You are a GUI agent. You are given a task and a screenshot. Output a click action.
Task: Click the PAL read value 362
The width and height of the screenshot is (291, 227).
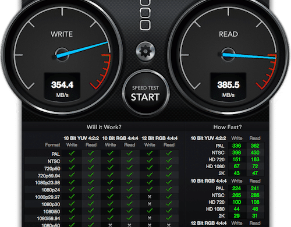[255, 146]
